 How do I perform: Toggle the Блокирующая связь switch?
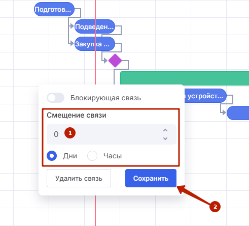click(56, 98)
